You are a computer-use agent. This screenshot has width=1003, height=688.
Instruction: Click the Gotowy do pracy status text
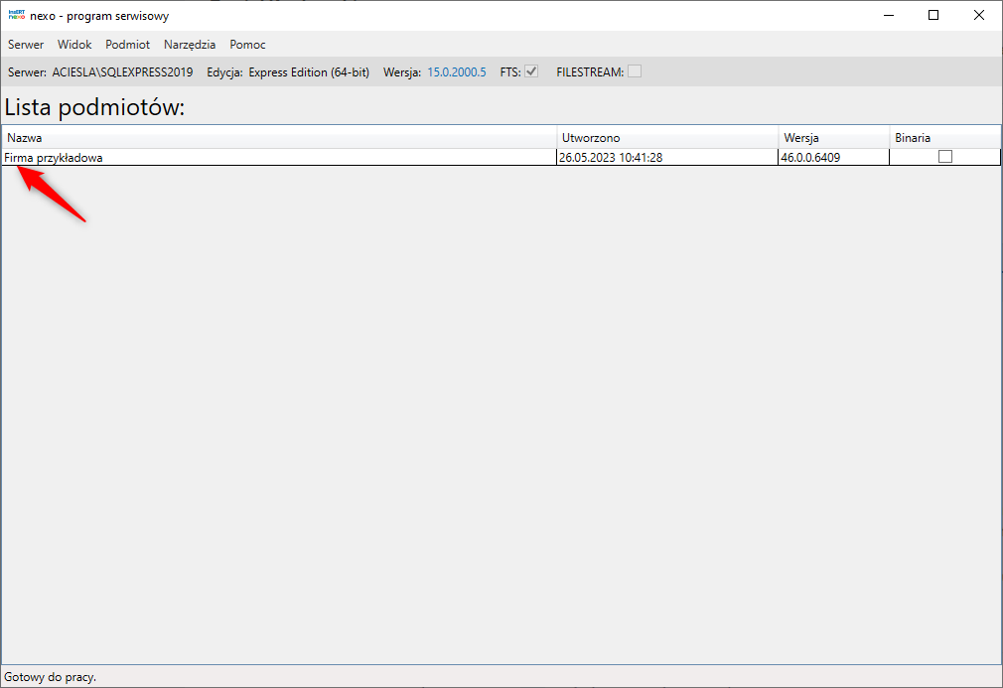(x=50, y=676)
